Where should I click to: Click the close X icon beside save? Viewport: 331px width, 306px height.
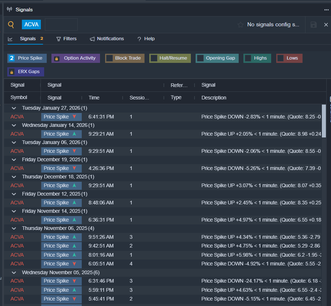click(326, 25)
